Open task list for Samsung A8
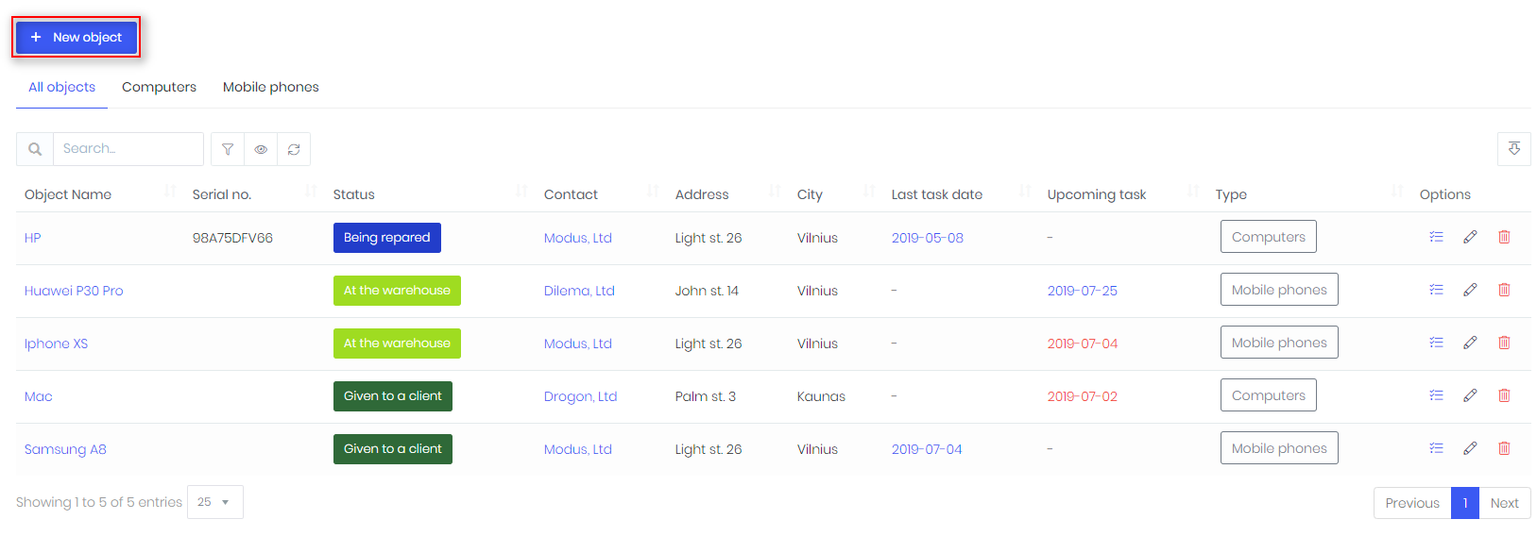The width and height of the screenshot is (1537, 553). tap(1436, 448)
